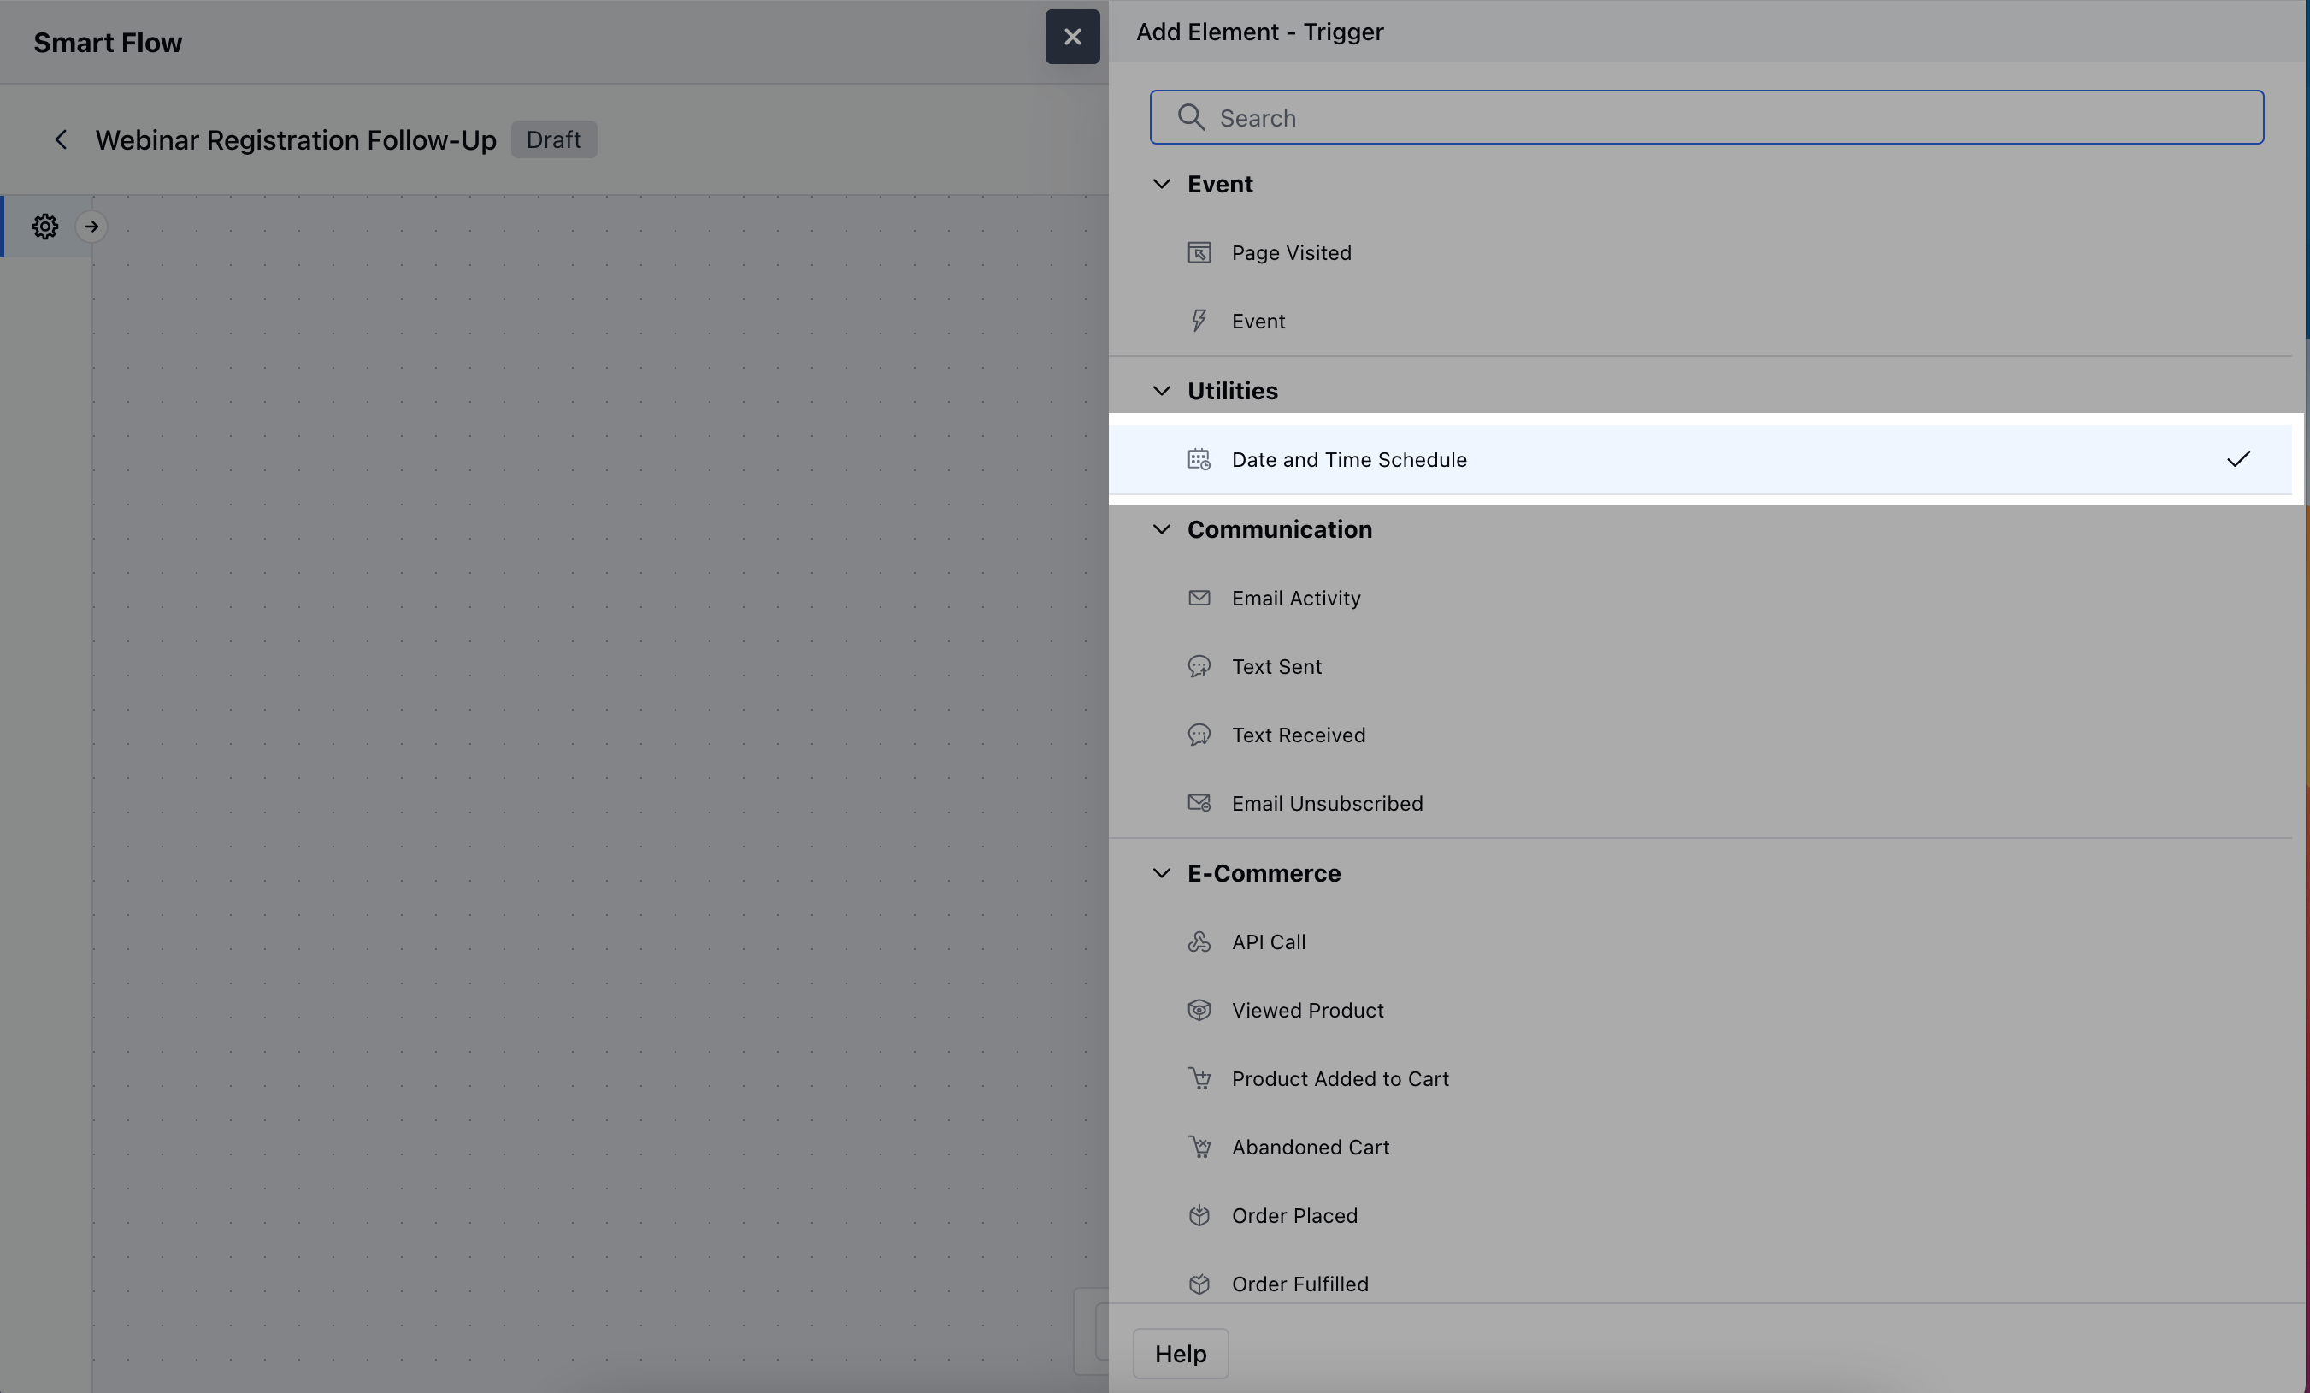Choose the Order Placed trigger
Image resolution: width=2310 pixels, height=1393 pixels.
pyautogui.click(x=1700, y=1216)
